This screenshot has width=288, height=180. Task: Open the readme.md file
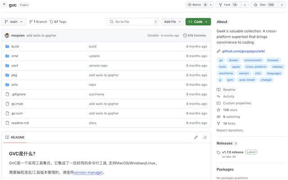coord(20,123)
